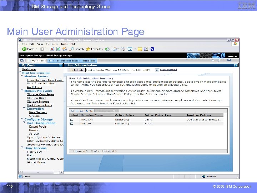Open the Storage Units link
257x193 pixels.
(x=36, y=98)
